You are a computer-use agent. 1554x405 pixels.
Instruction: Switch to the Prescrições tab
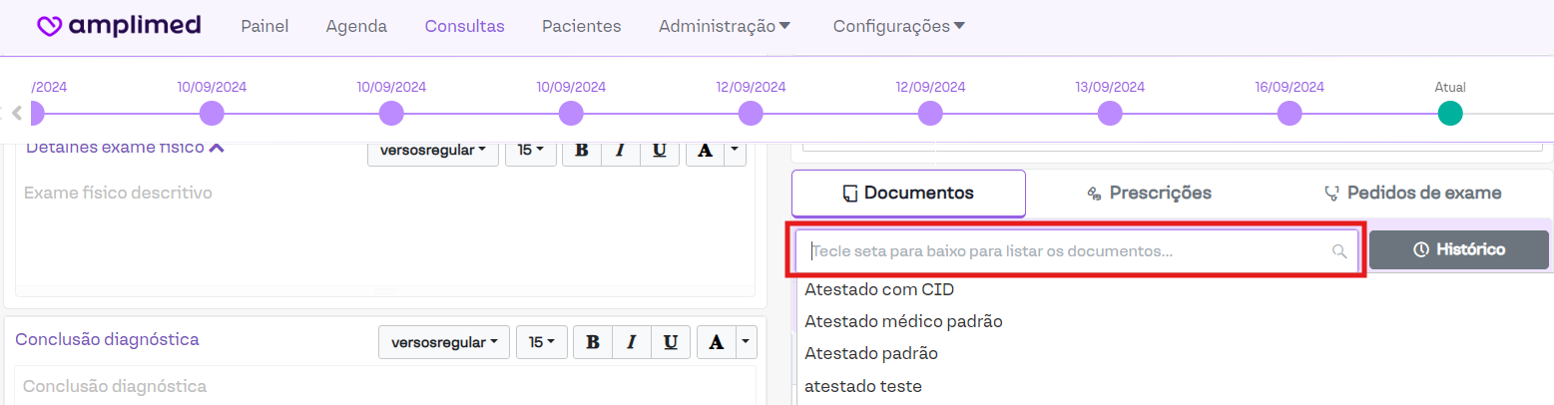[1149, 193]
